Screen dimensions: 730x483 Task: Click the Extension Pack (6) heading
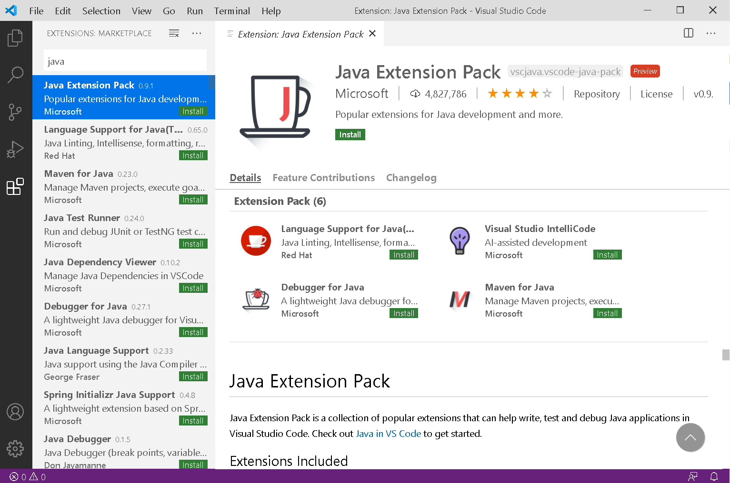click(x=280, y=201)
